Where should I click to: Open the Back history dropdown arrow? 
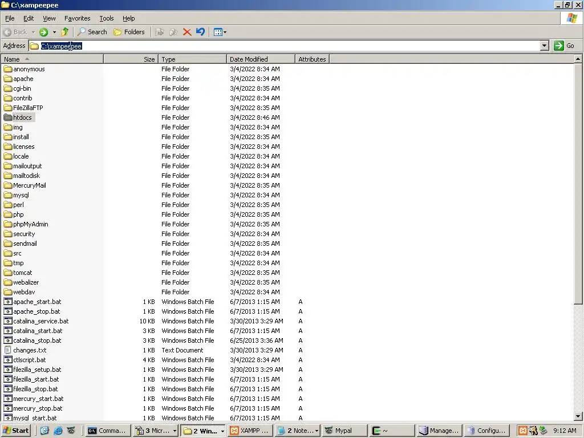click(x=33, y=32)
